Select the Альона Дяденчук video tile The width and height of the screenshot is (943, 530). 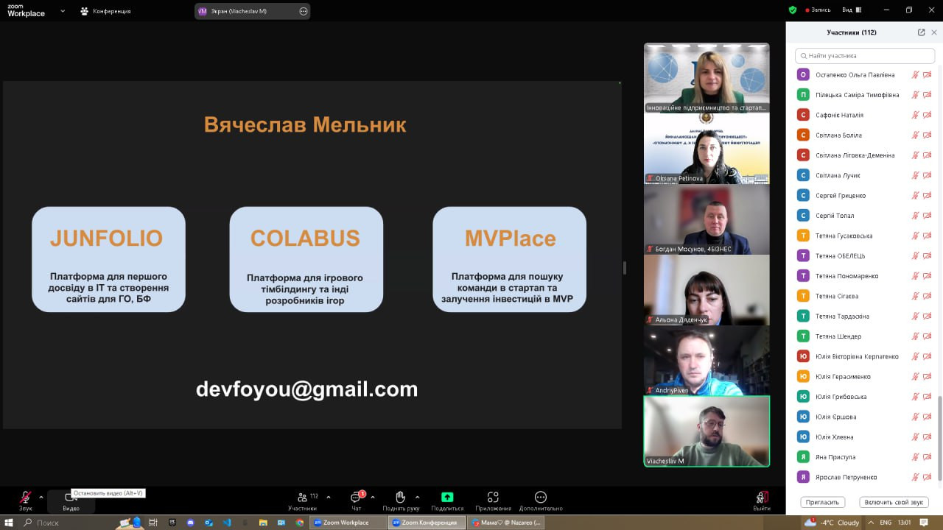pyautogui.click(x=707, y=290)
